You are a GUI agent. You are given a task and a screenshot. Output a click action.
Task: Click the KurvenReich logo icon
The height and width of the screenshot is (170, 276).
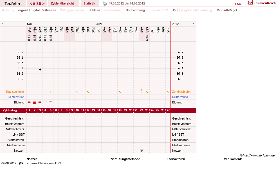click(250, 3)
